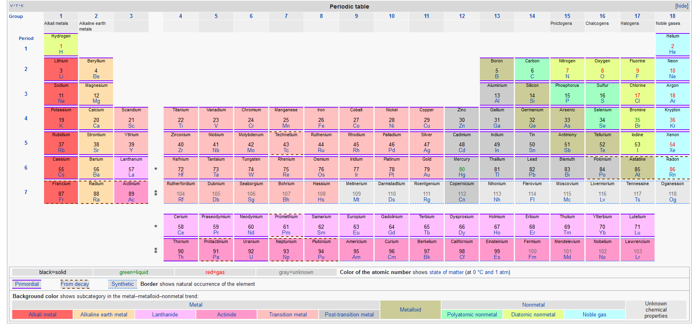Select the Helium element cell

coord(673,44)
